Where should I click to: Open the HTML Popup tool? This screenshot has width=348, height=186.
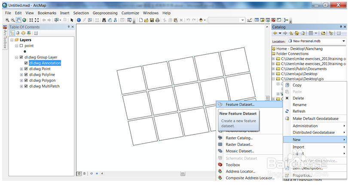pyautogui.click(x=90, y=20)
